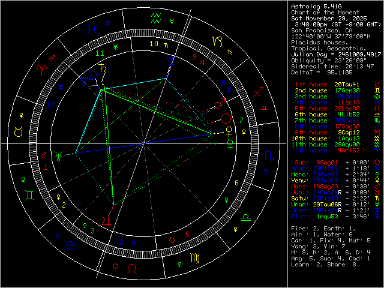Click the large Pisces sign glyph on outer ring

click(x=92, y=29)
